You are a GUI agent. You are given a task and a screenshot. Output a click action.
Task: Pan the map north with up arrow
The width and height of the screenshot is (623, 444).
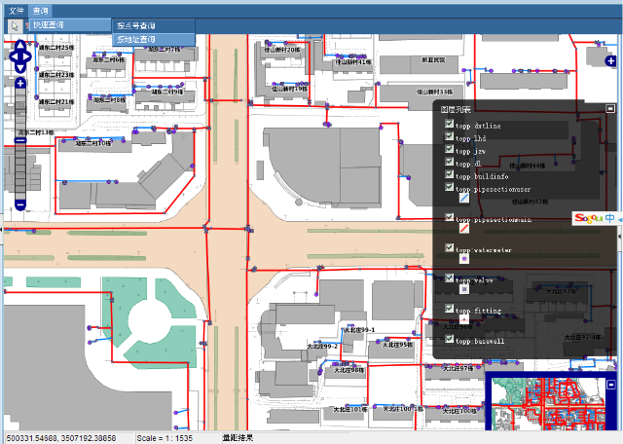20,44
